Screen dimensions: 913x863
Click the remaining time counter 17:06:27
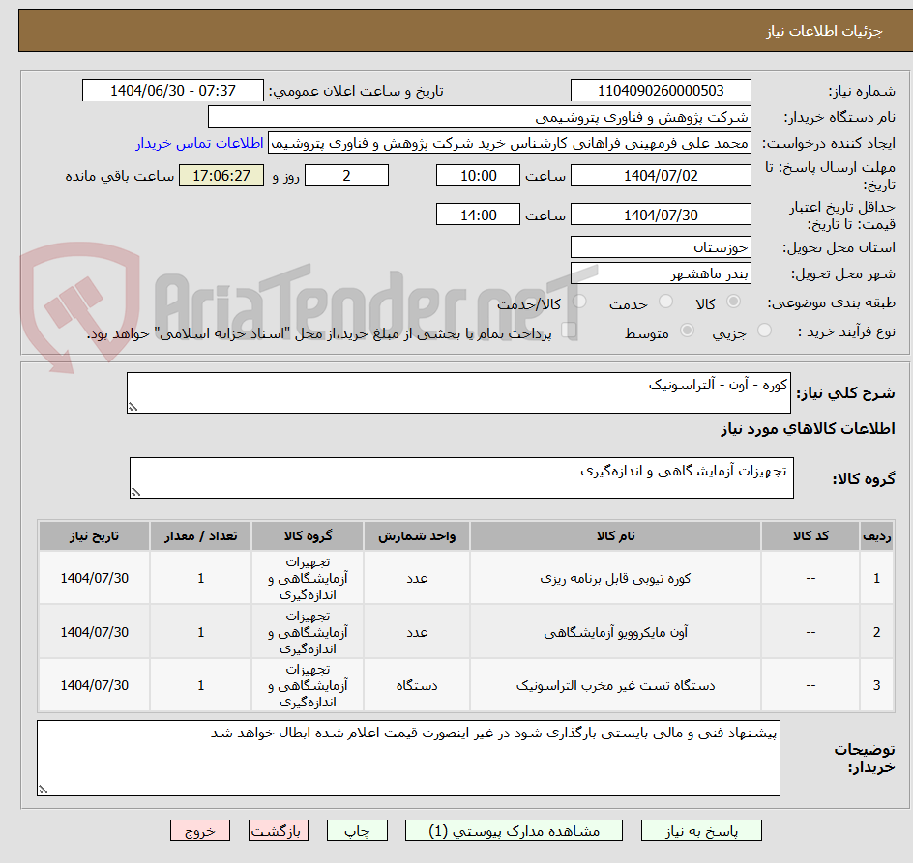[221, 175]
